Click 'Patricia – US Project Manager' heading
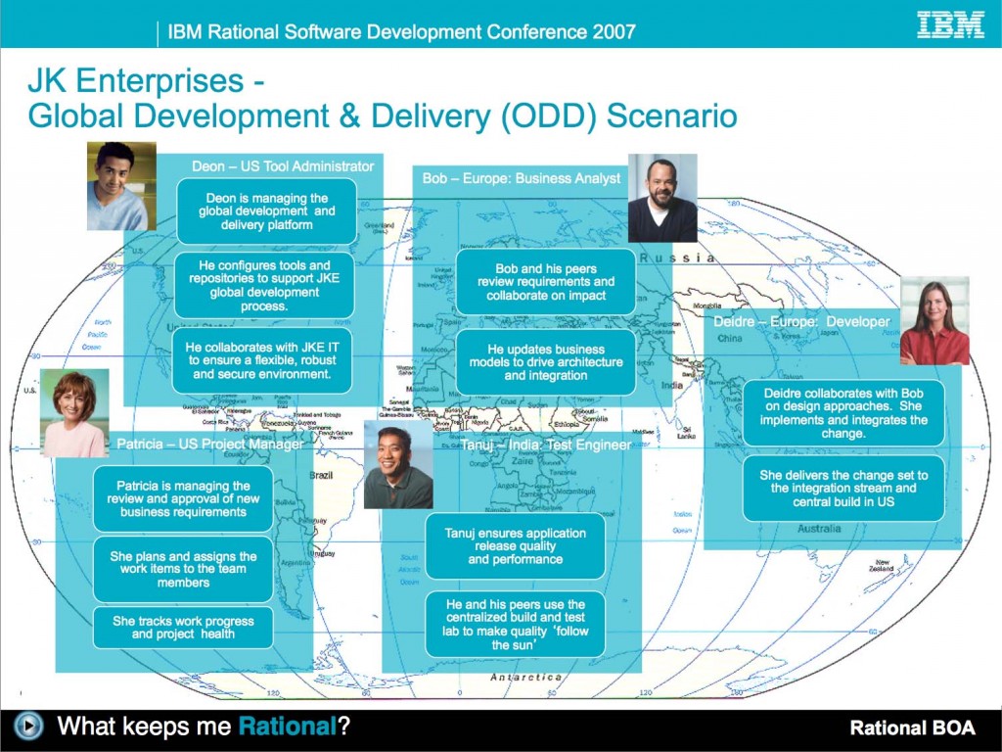The width and height of the screenshot is (1002, 752). pyautogui.click(x=210, y=444)
